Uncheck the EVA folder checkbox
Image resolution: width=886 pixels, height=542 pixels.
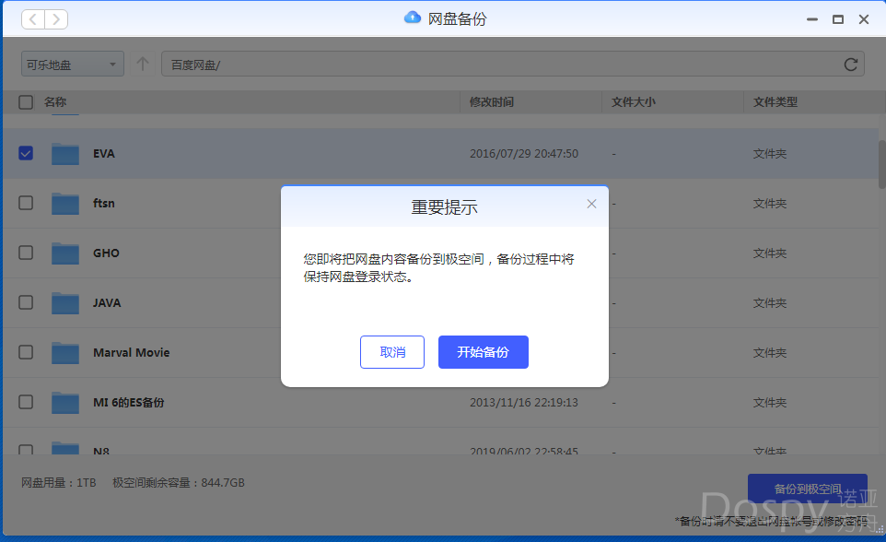[26, 153]
